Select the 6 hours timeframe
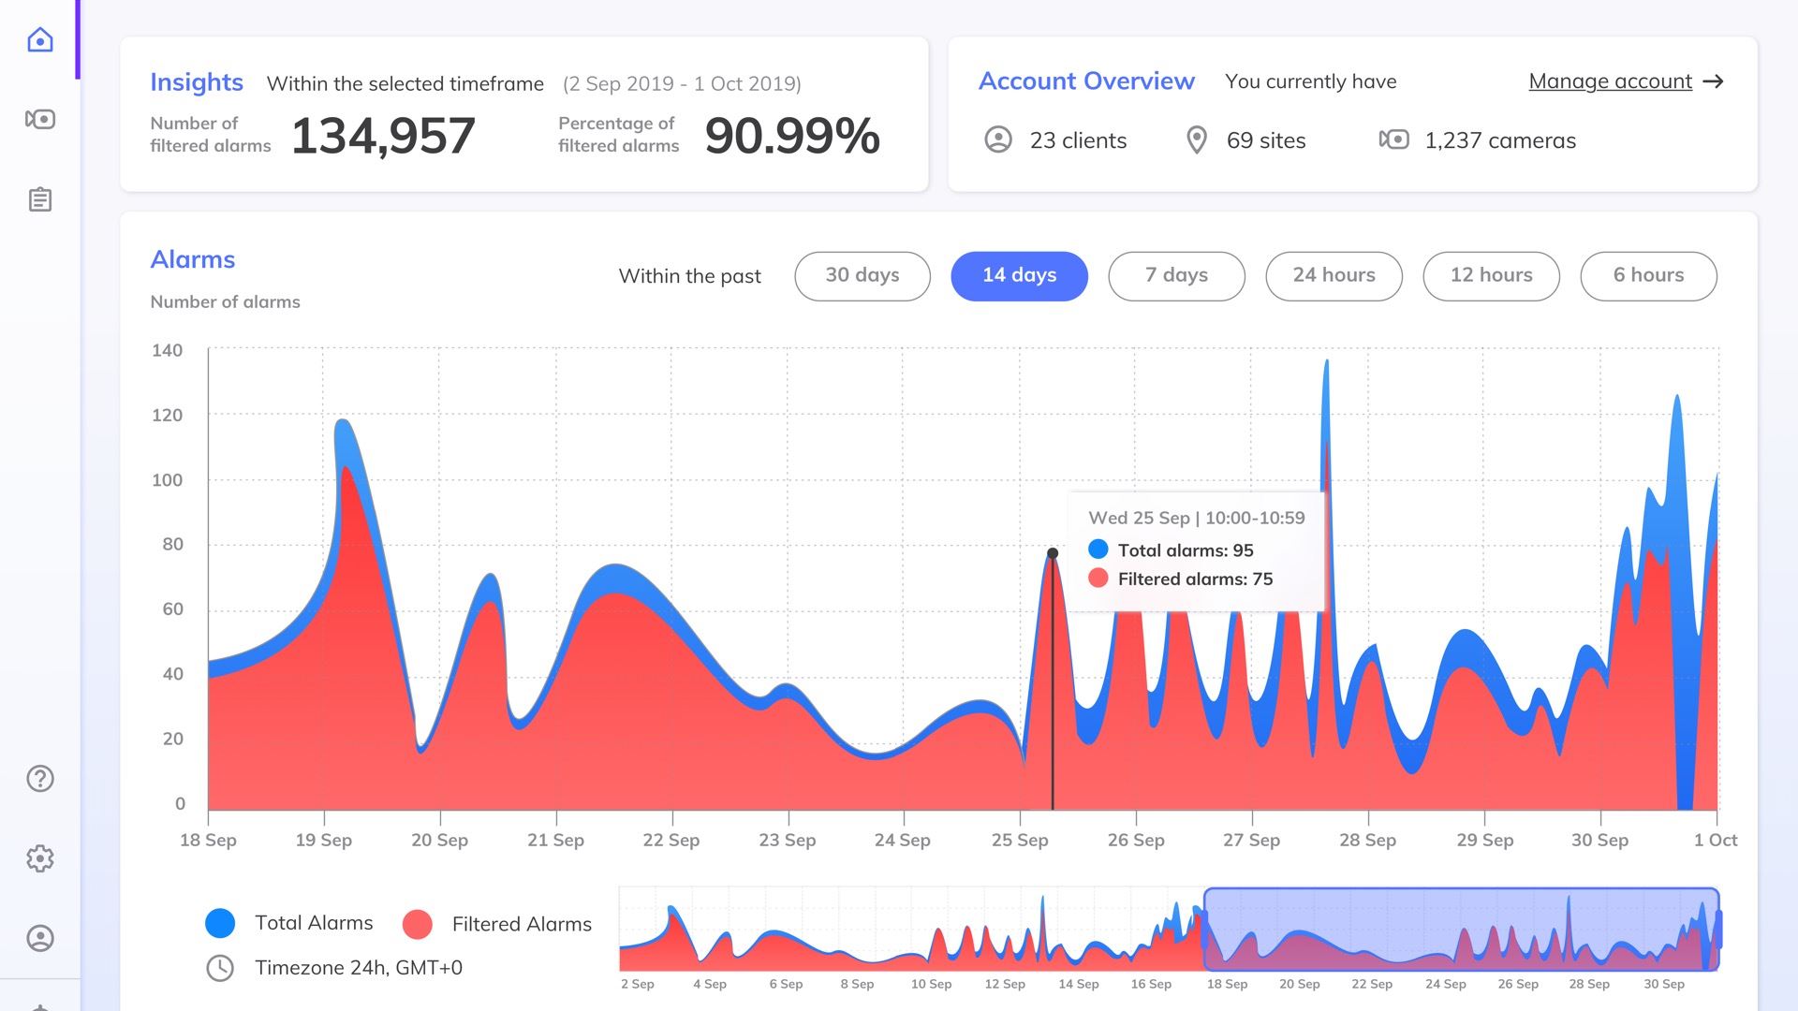The height and width of the screenshot is (1011, 1798). [1648, 275]
